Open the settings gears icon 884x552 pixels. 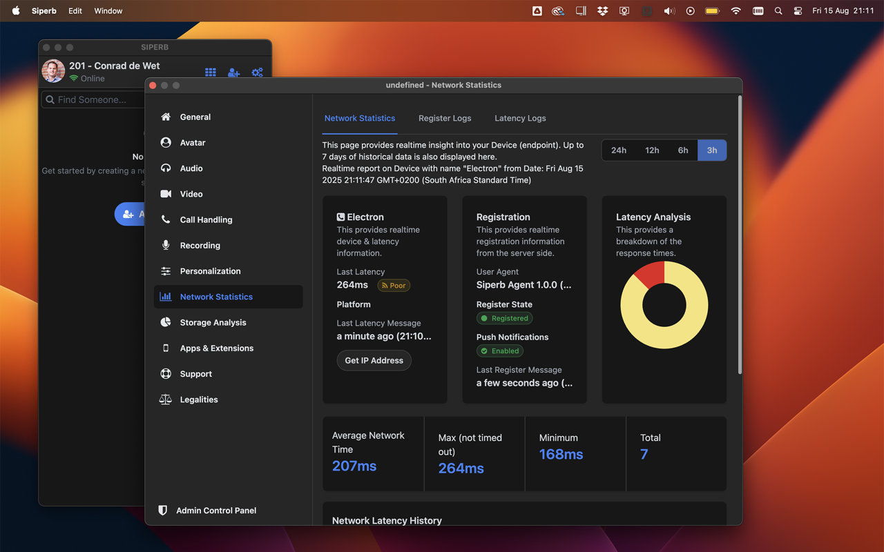tap(257, 72)
